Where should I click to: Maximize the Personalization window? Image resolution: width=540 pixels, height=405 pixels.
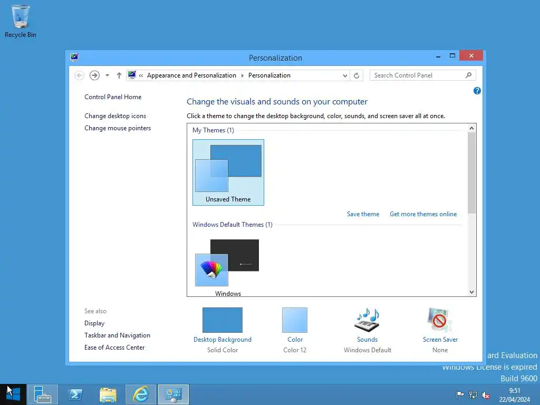tap(452, 56)
